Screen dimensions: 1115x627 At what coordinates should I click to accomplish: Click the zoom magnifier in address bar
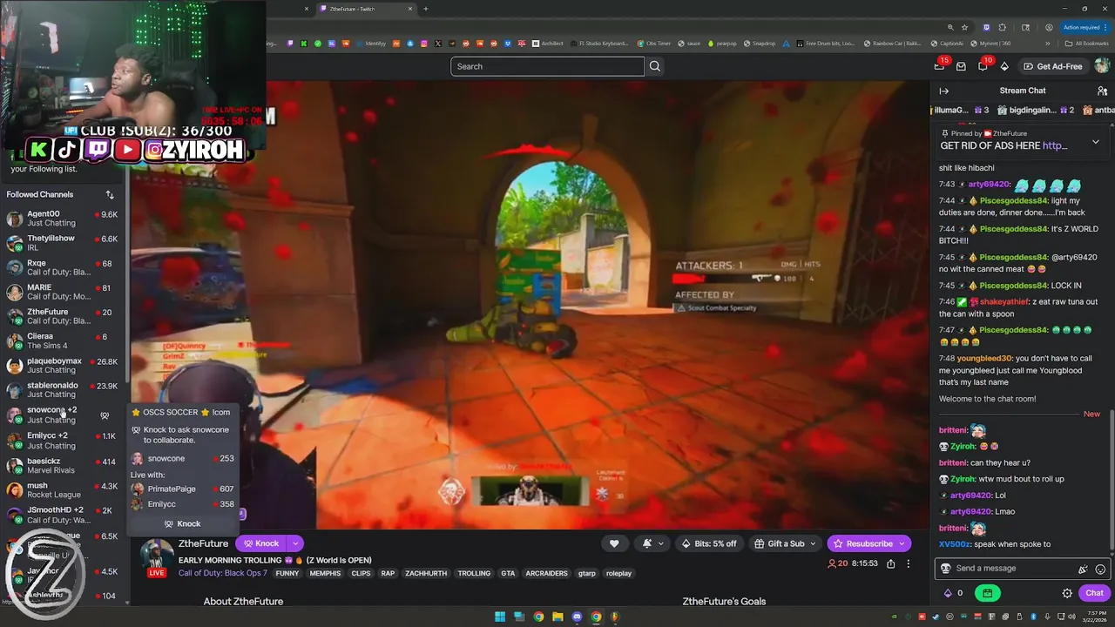[950, 27]
